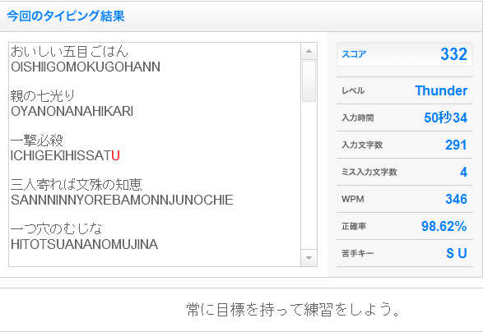The image size is (483, 332).
Task: Click the romaji HITOTSUANANOMUJINA
Action: coord(84,244)
